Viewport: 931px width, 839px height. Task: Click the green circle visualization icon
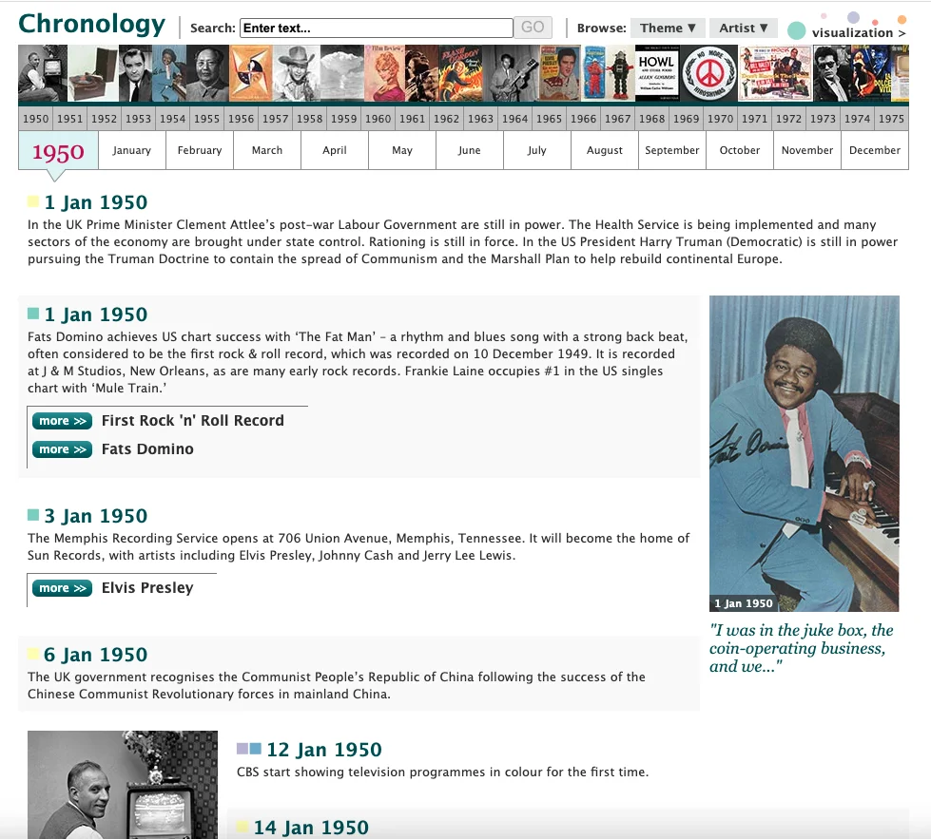796,30
